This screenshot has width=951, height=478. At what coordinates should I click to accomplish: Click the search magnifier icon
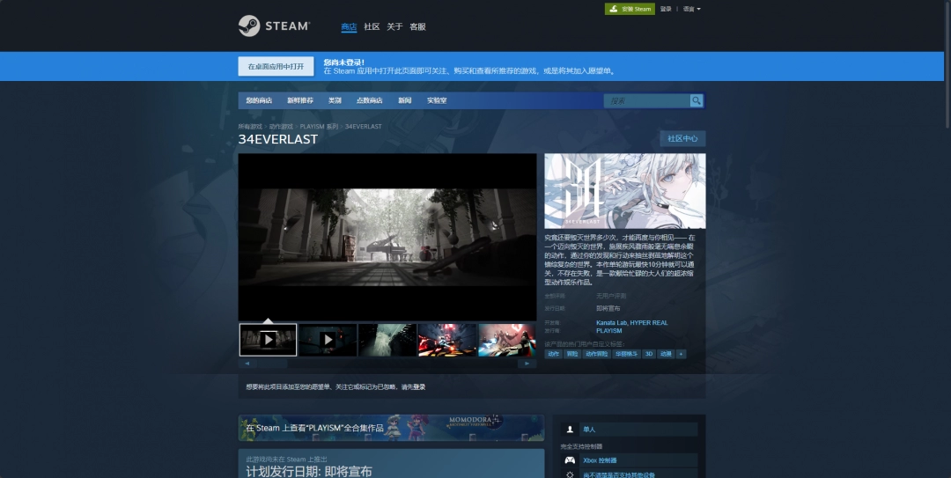(697, 101)
